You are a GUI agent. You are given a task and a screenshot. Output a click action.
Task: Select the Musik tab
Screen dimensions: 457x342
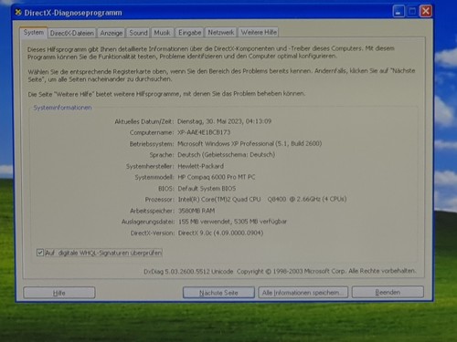(x=162, y=33)
